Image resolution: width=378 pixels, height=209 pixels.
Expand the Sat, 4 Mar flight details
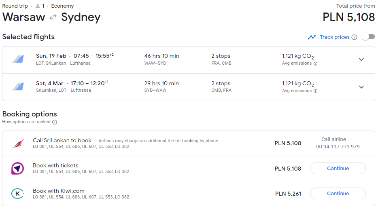coord(361,87)
